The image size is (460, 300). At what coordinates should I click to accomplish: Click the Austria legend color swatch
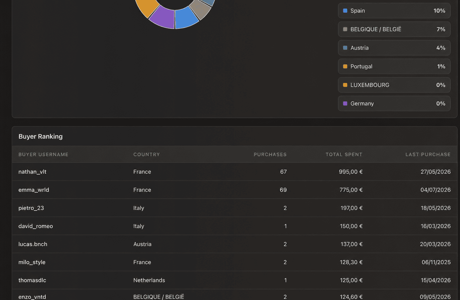345,48
